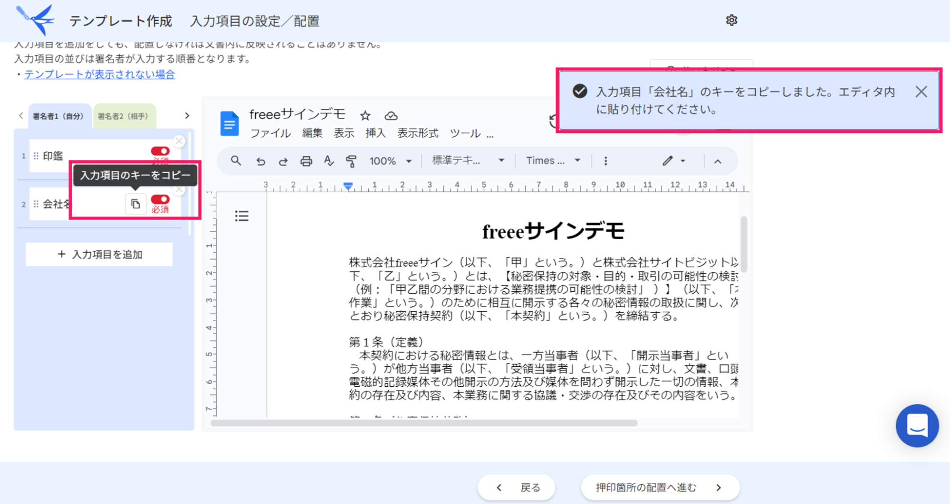This screenshot has height=504, width=950.
Task: Remove the 印鑑 input item
Action: click(179, 141)
